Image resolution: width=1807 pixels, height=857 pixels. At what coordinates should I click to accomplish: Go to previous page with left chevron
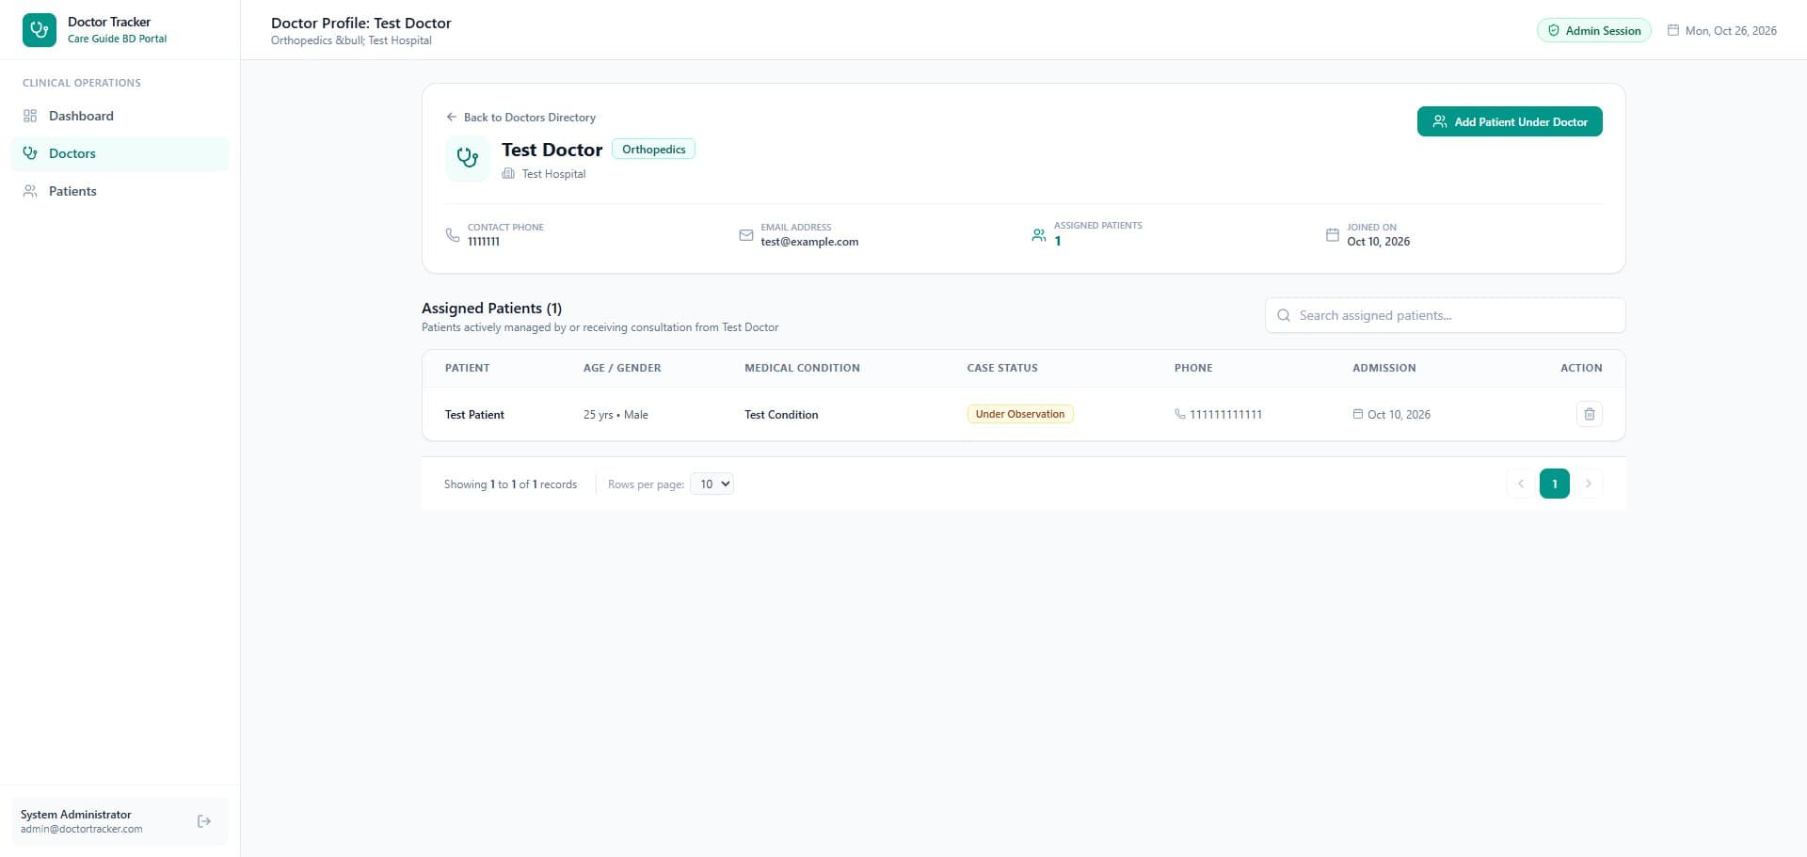click(x=1521, y=484)
